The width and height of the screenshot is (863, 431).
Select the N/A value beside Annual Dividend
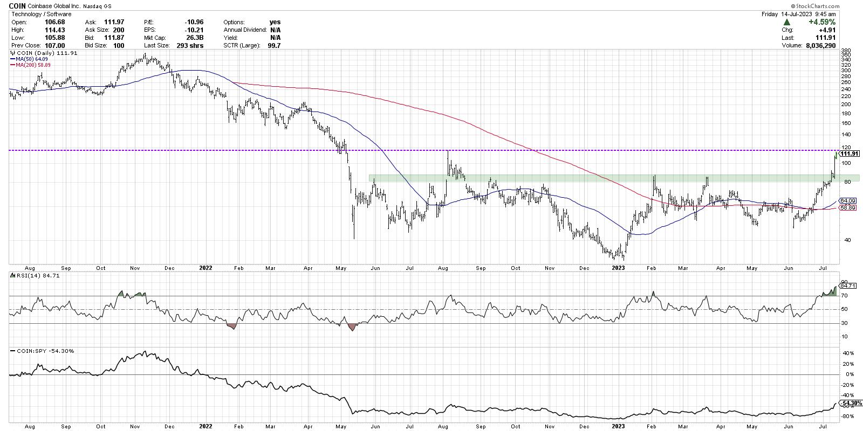275,30
